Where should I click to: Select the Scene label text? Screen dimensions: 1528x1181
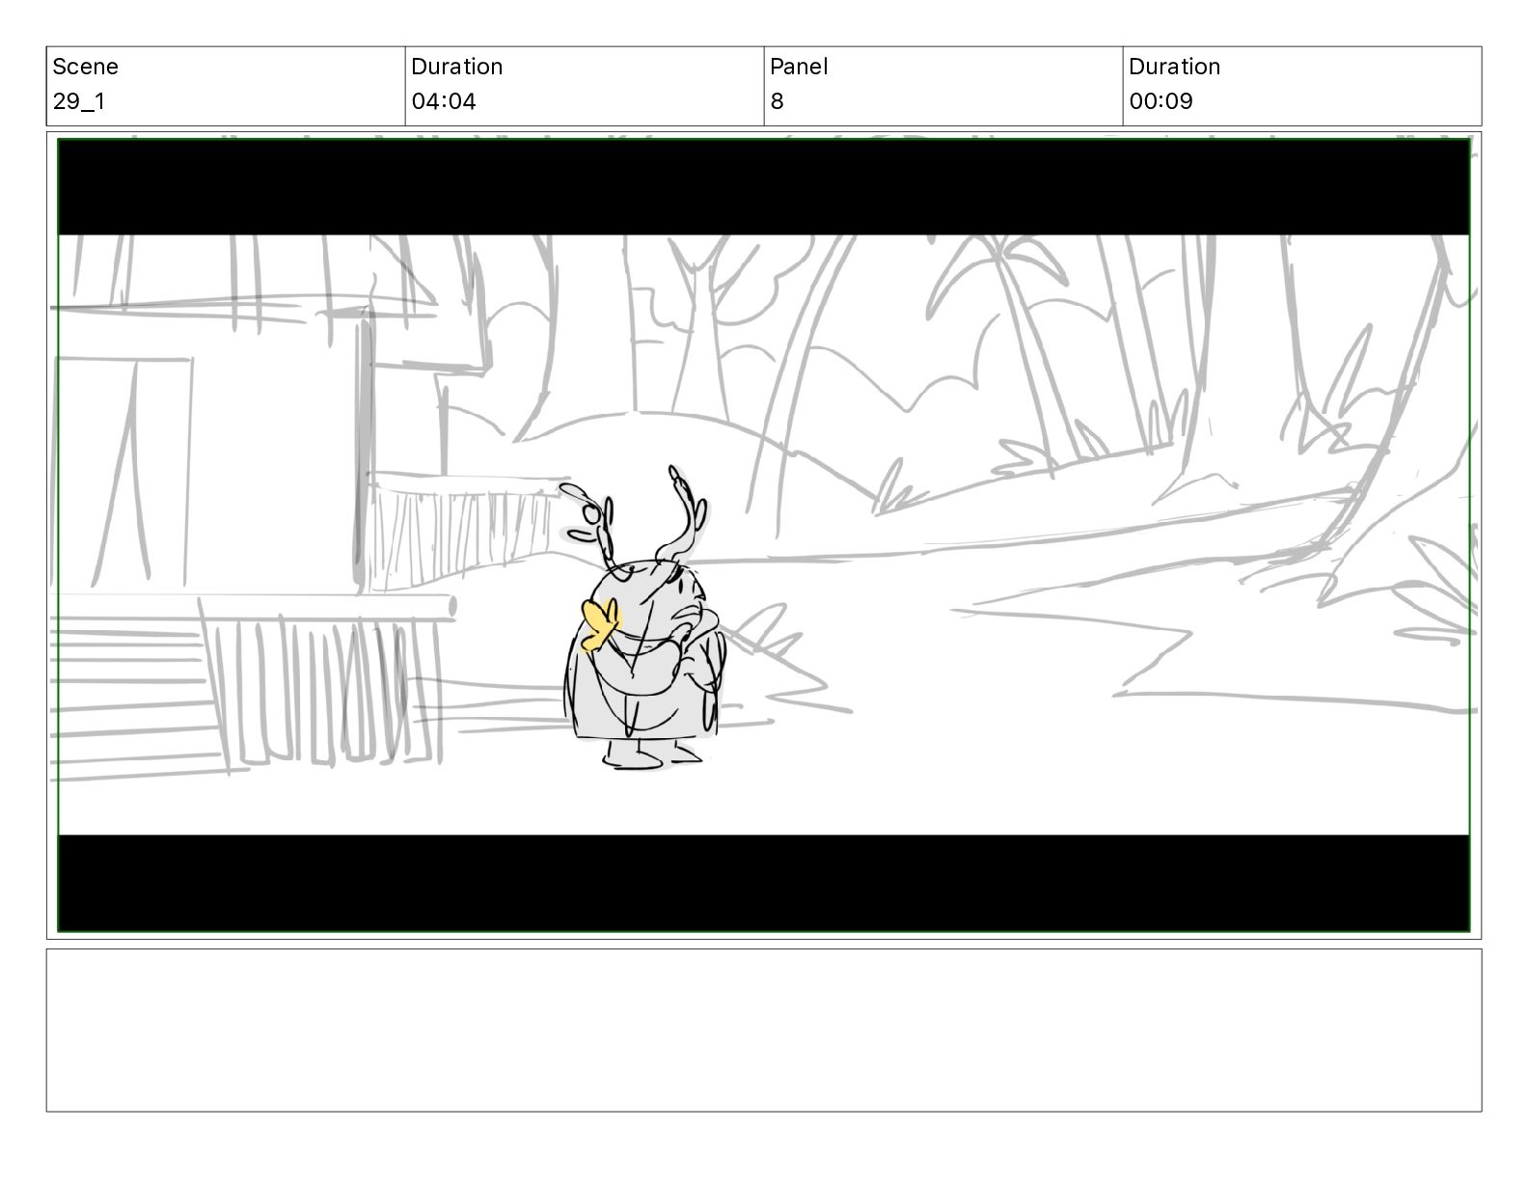pos(85,67)
